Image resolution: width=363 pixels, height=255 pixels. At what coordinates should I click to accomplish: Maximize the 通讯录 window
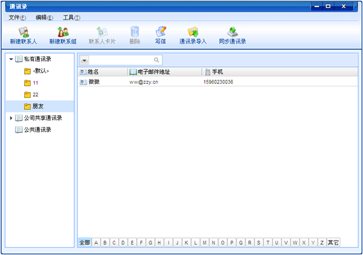click(x=328, y=7)
